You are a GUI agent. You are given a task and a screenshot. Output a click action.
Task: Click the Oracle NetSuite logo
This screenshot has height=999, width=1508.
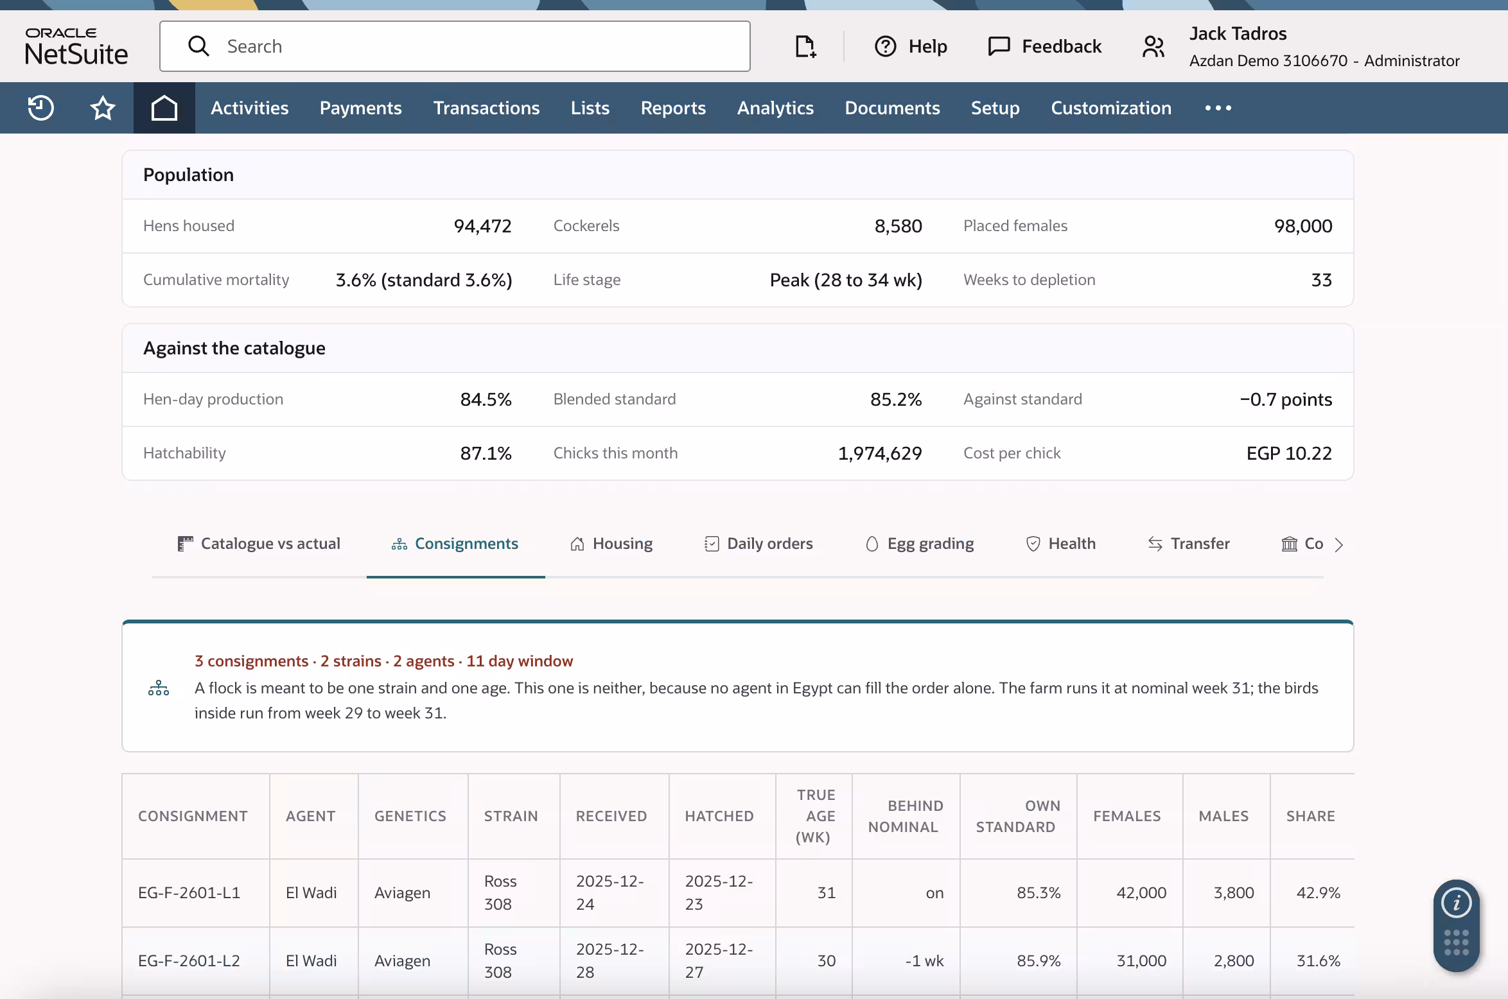click(76, 46)
